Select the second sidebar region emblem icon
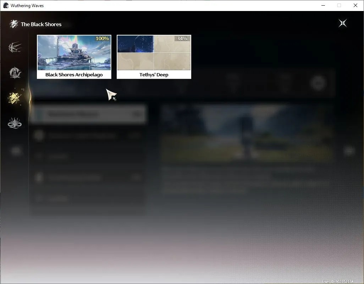Screen dimensions: 364x284 click(x=15, y=73)
